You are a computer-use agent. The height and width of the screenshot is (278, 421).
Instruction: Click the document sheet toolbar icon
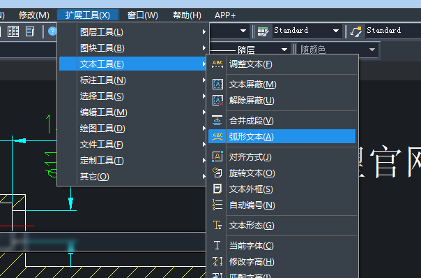pos(30,31)
